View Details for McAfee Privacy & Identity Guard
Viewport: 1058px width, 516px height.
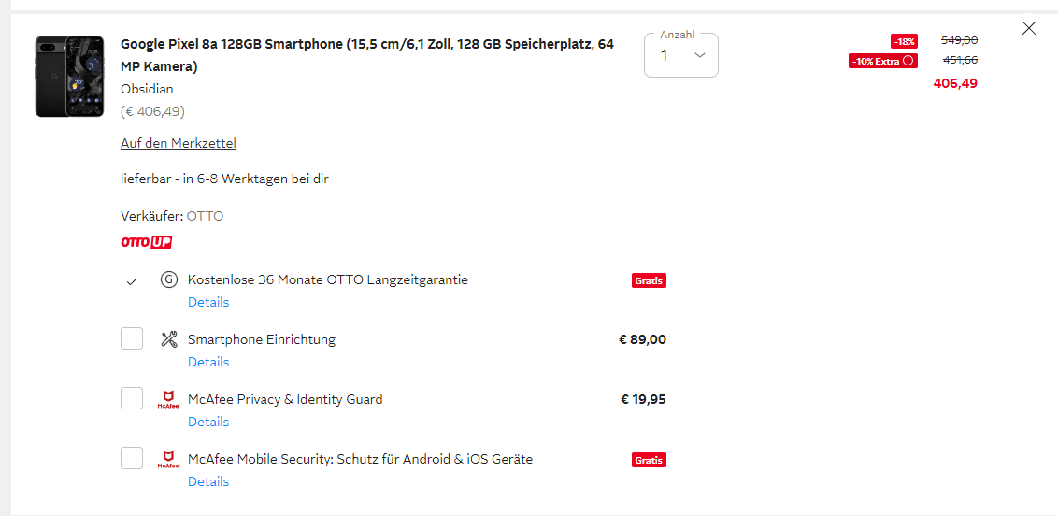coord(208,422)
